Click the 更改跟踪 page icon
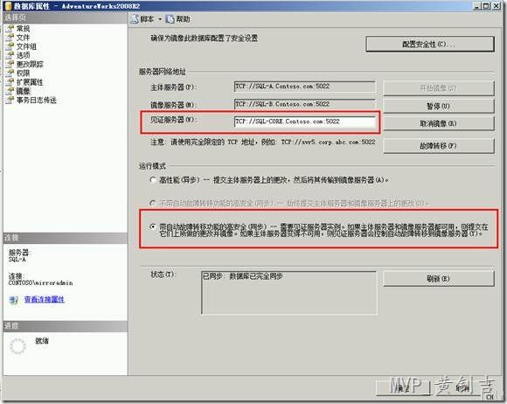Image resolution: width=507 pixels, height=404 pixels. 10,65
